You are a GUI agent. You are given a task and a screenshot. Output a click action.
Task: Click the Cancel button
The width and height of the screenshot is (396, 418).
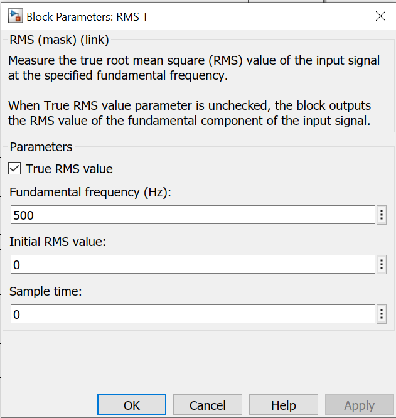pos(208,405)
